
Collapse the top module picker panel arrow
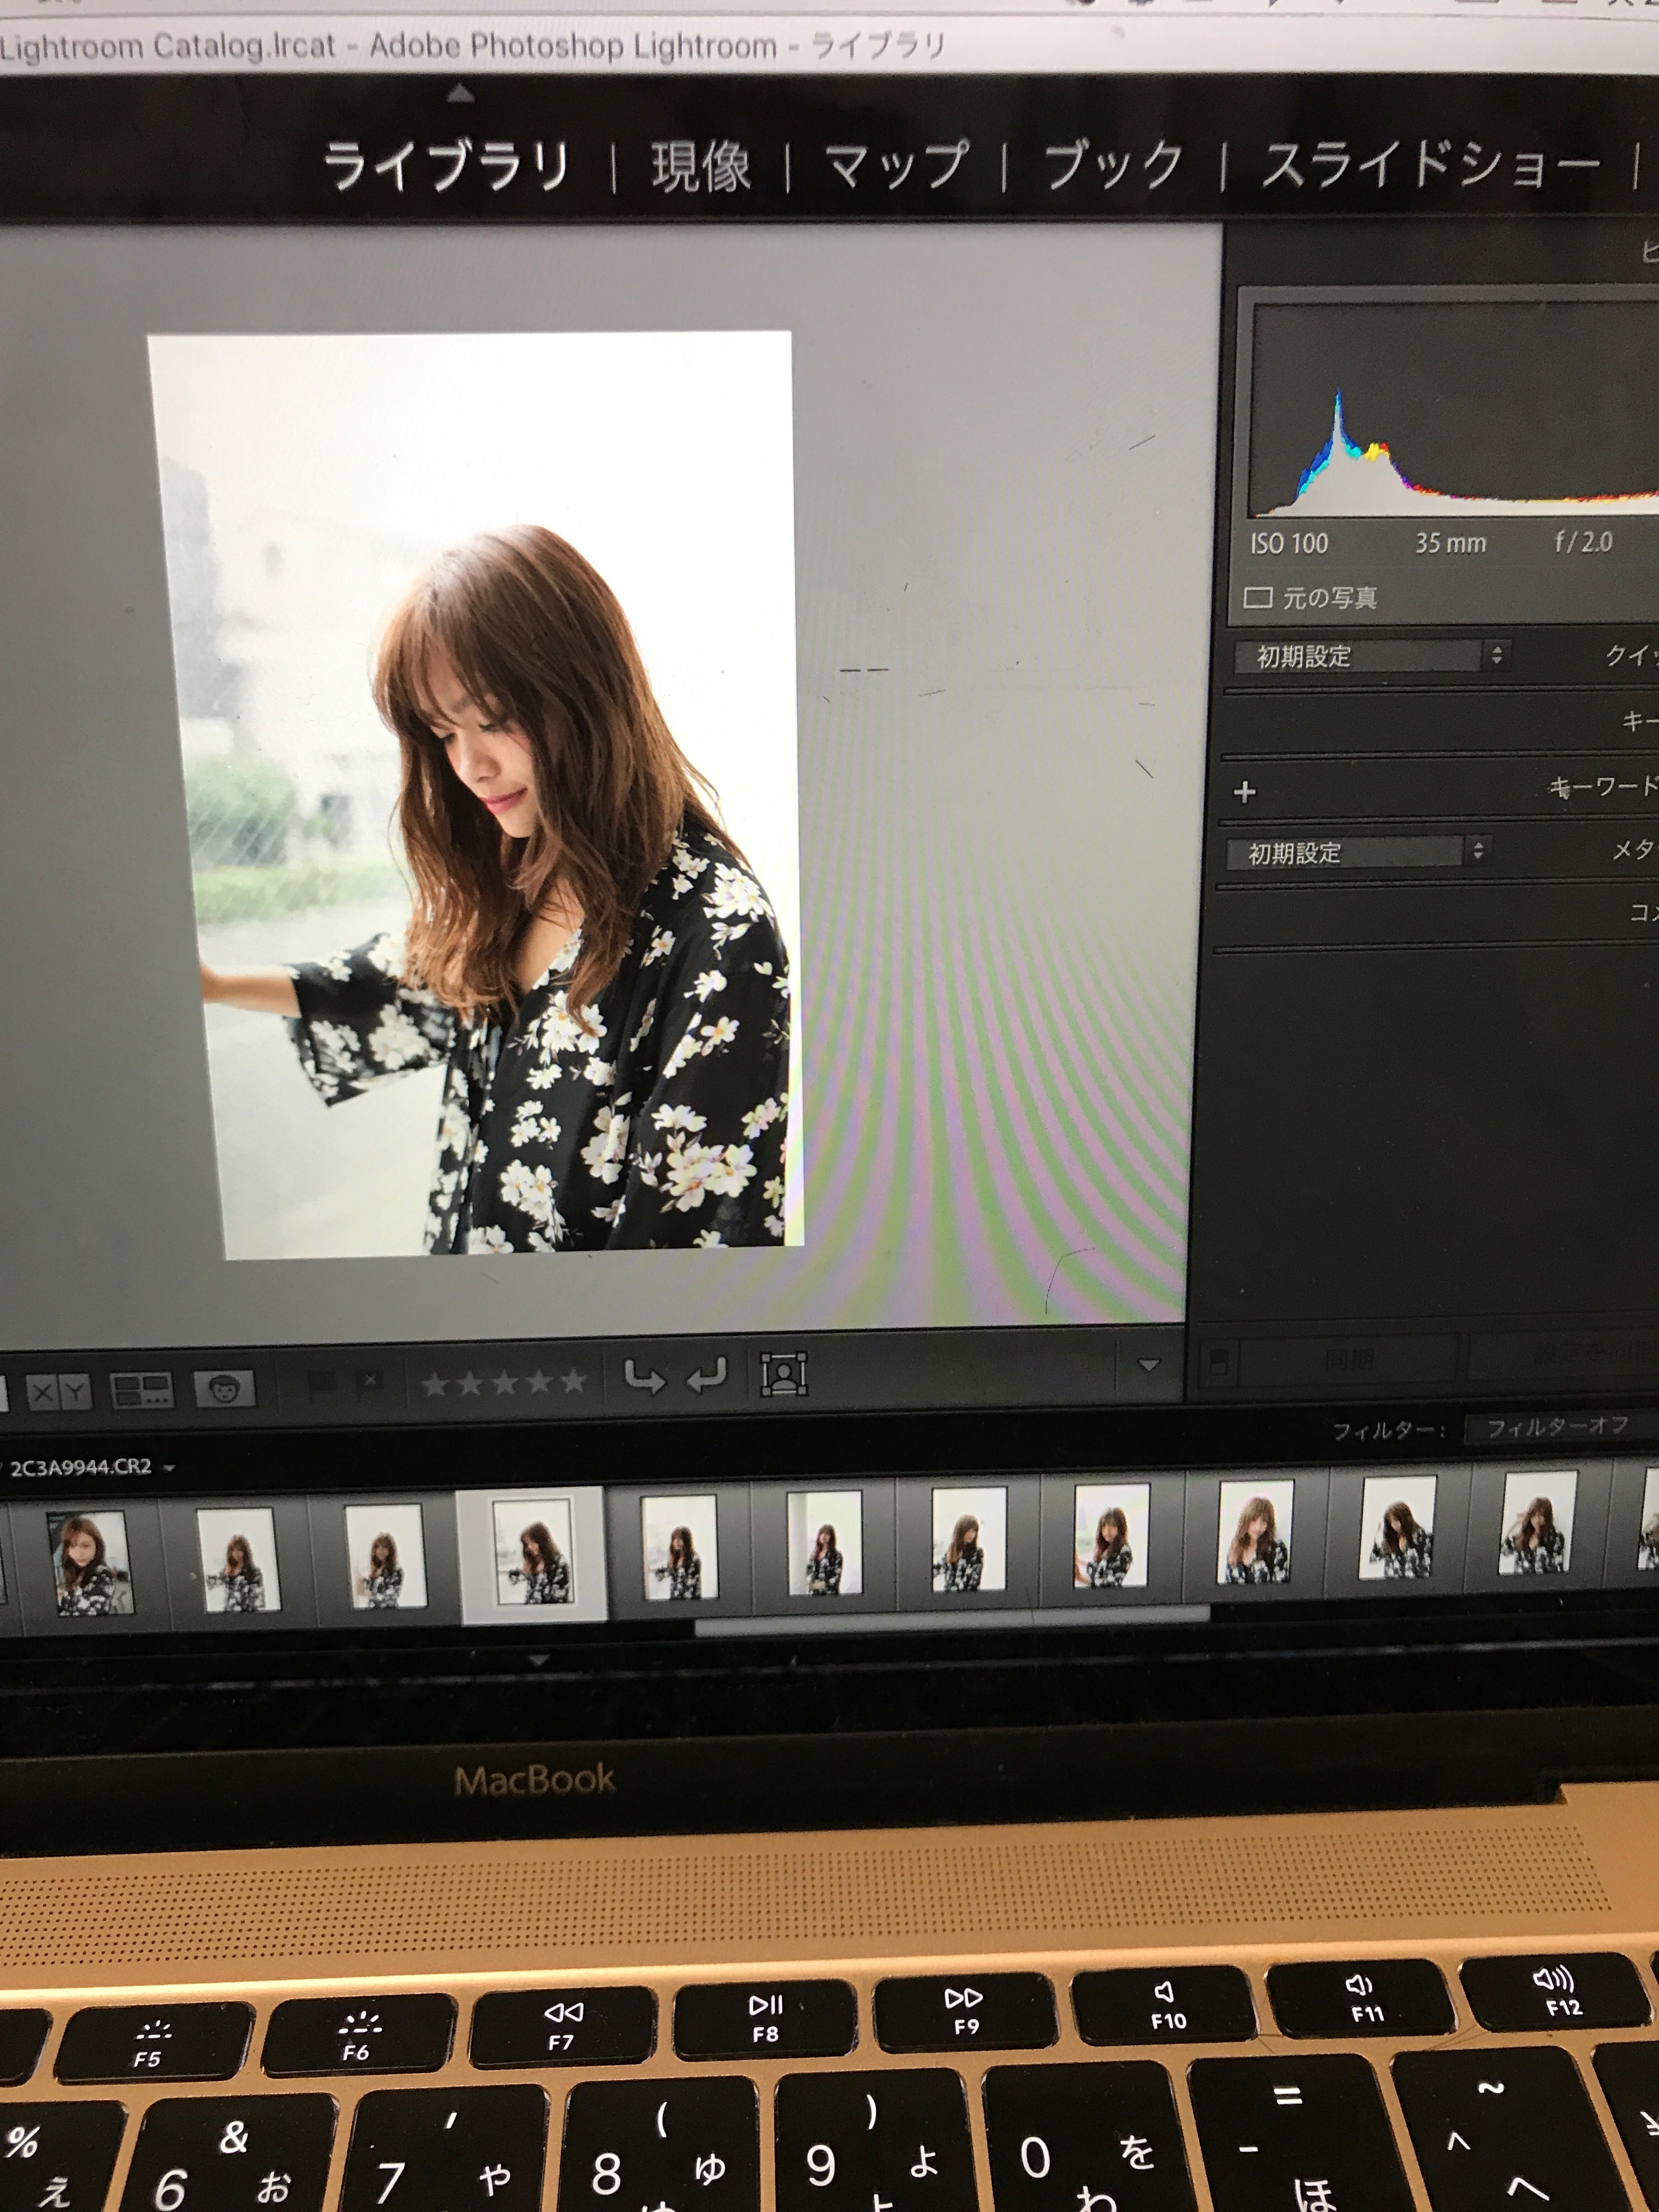tap(460, 94)
